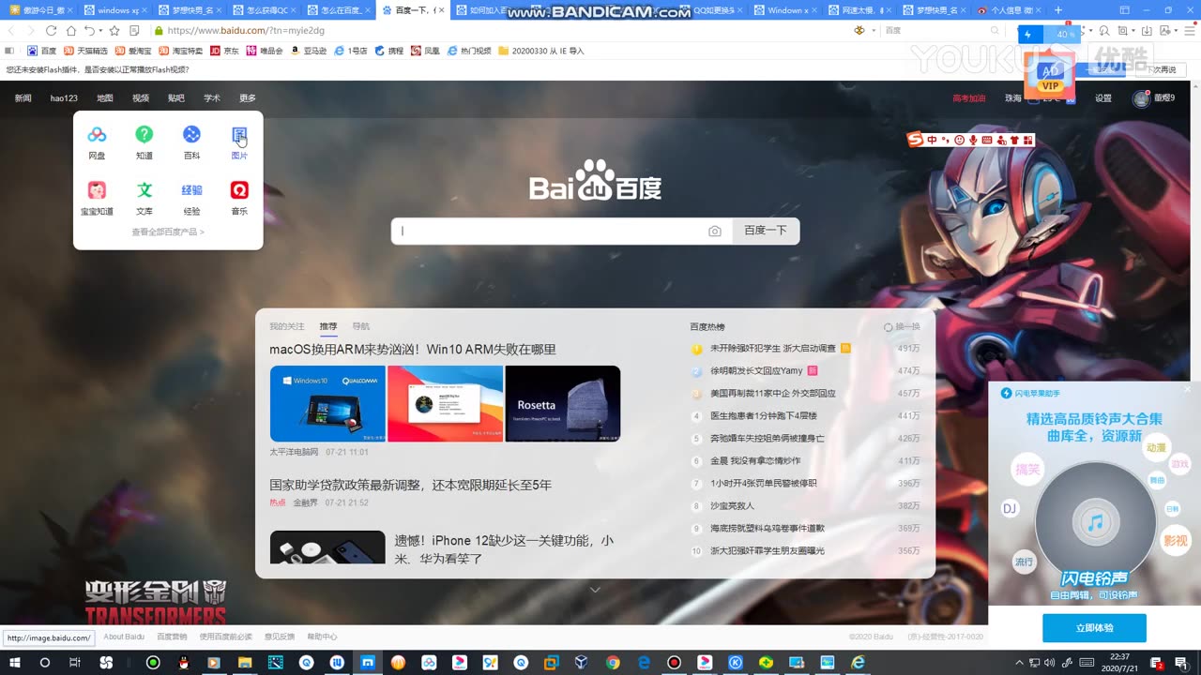The width and height of the screenshot is (1201, 675).
Task: Open the 20200330 从 IE 导入 bookmark folder
Action: click(541, 51)
